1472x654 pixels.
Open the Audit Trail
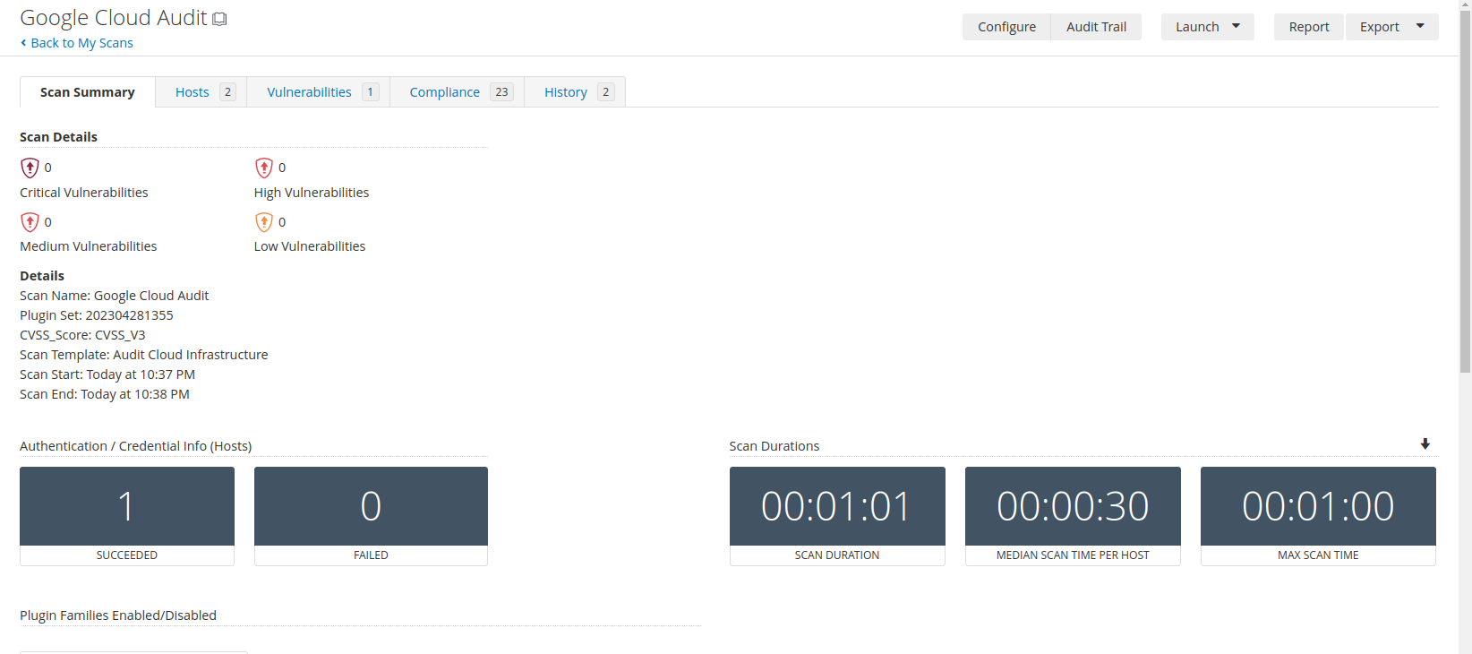pyautogui.click(x=1096, y=27)
